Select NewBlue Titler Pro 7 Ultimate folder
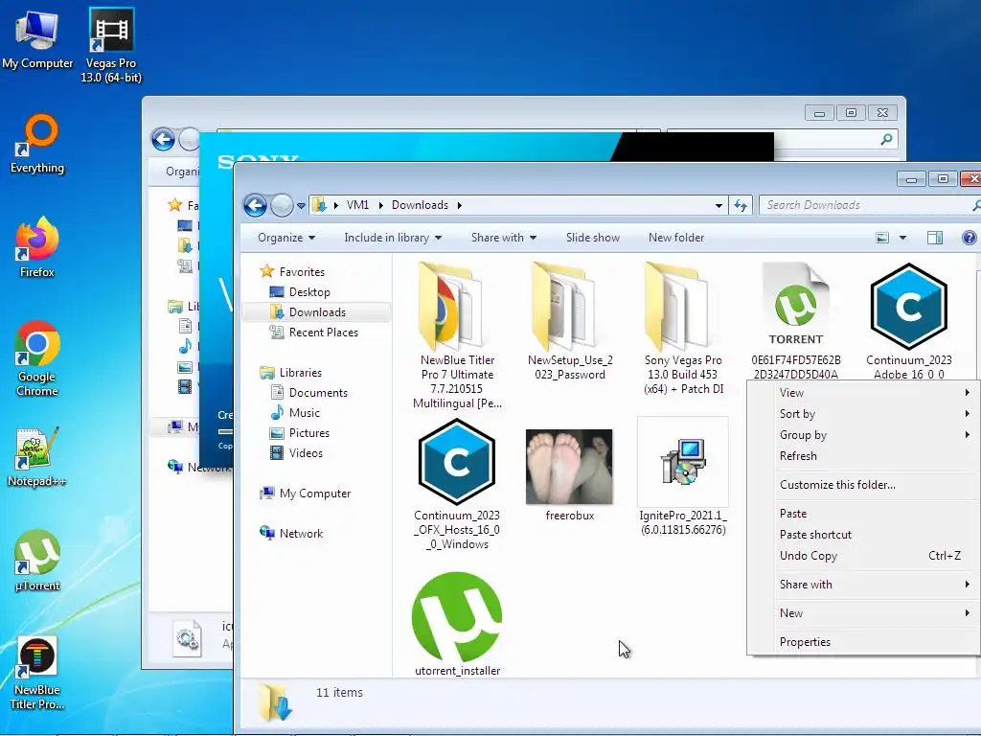 click(x=457, y=335)
